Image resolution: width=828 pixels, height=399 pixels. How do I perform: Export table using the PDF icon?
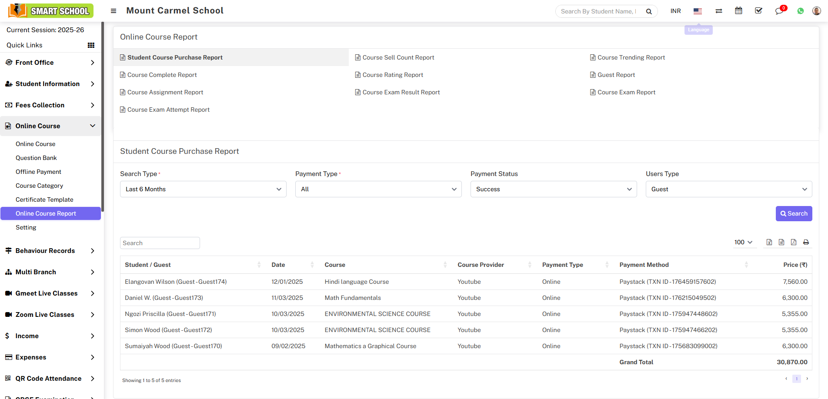pyautogui.click(x=794, y=243)
